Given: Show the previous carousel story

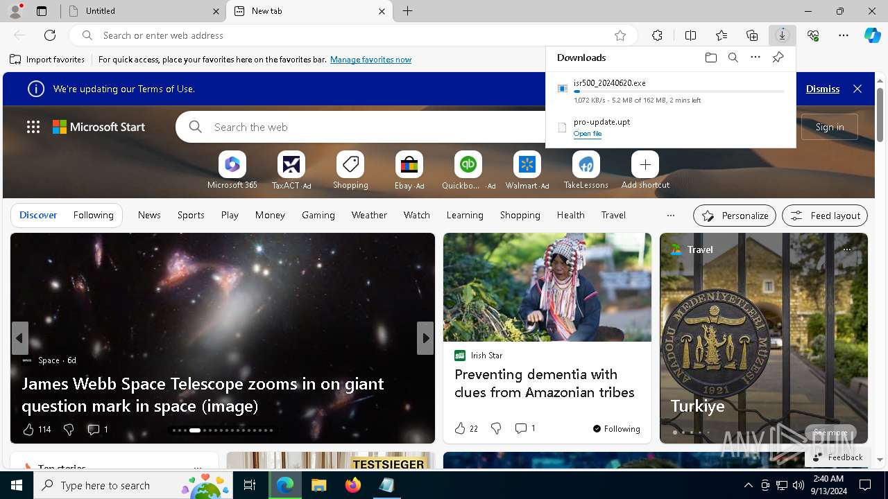Looking at the screenshot, I should click(19, 338).
